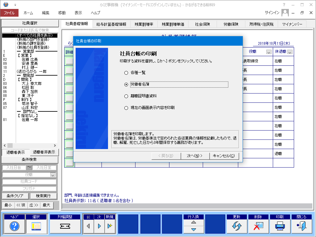The image size is (316, 237).
Task: Select 現在の画面表示内容を印刷 radio option
Action: 126,108
